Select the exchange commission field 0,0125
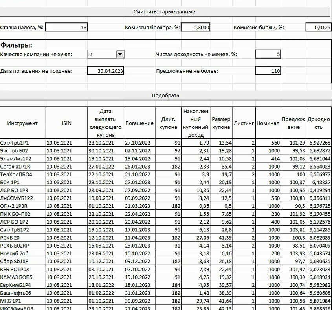 click(319, 28)
